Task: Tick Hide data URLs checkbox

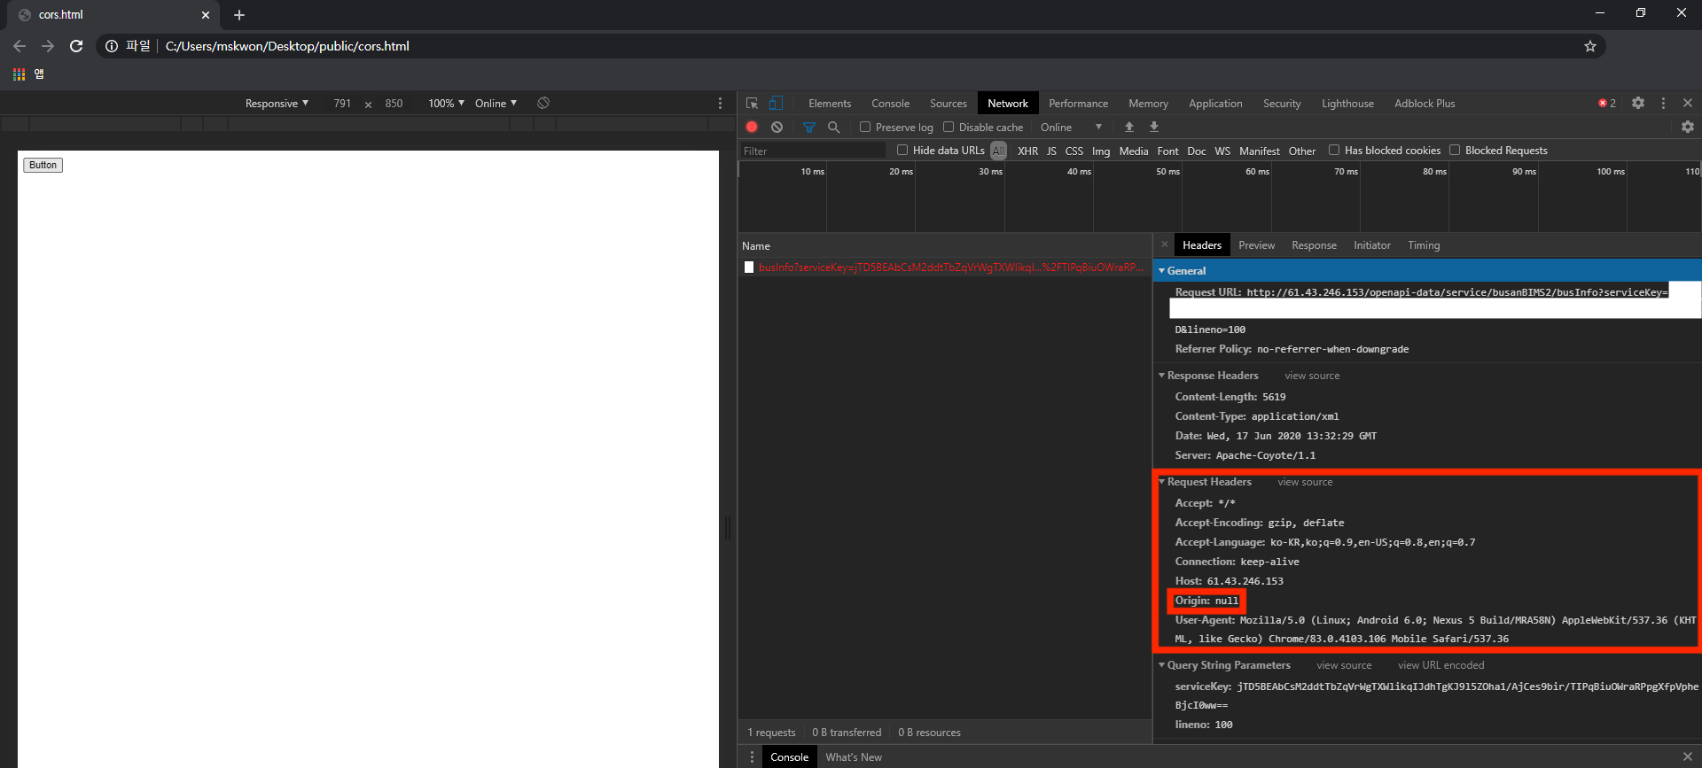Action: (902, 150)
